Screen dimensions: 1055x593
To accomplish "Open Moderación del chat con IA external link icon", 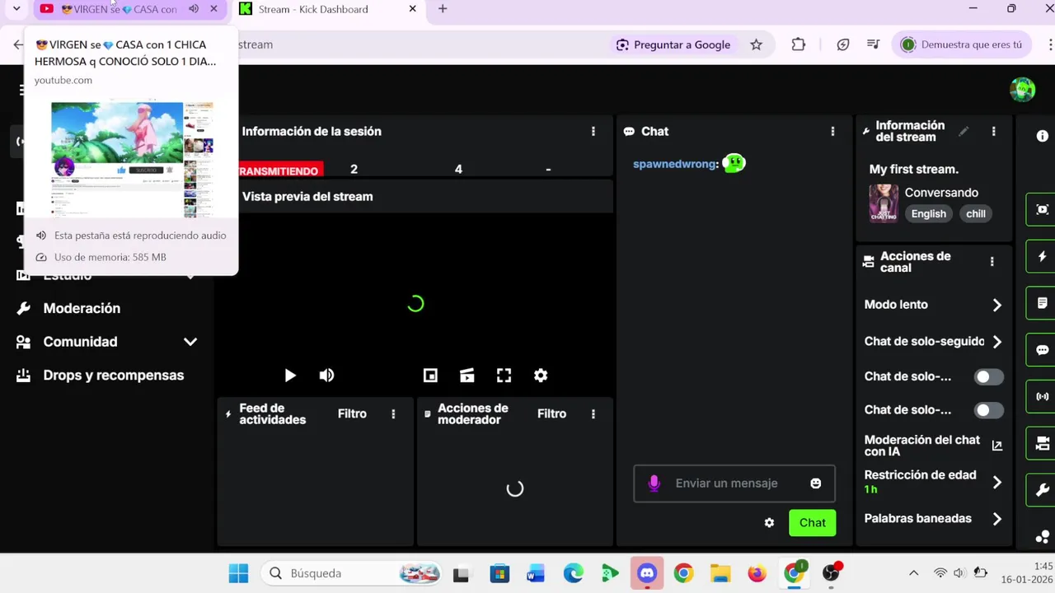I will 997,446.
